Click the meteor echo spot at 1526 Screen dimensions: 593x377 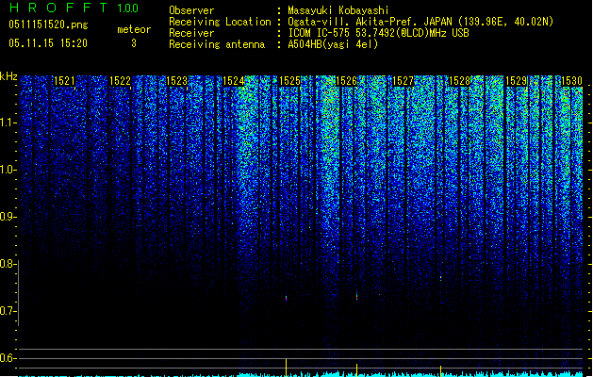(x=356, y=296)
